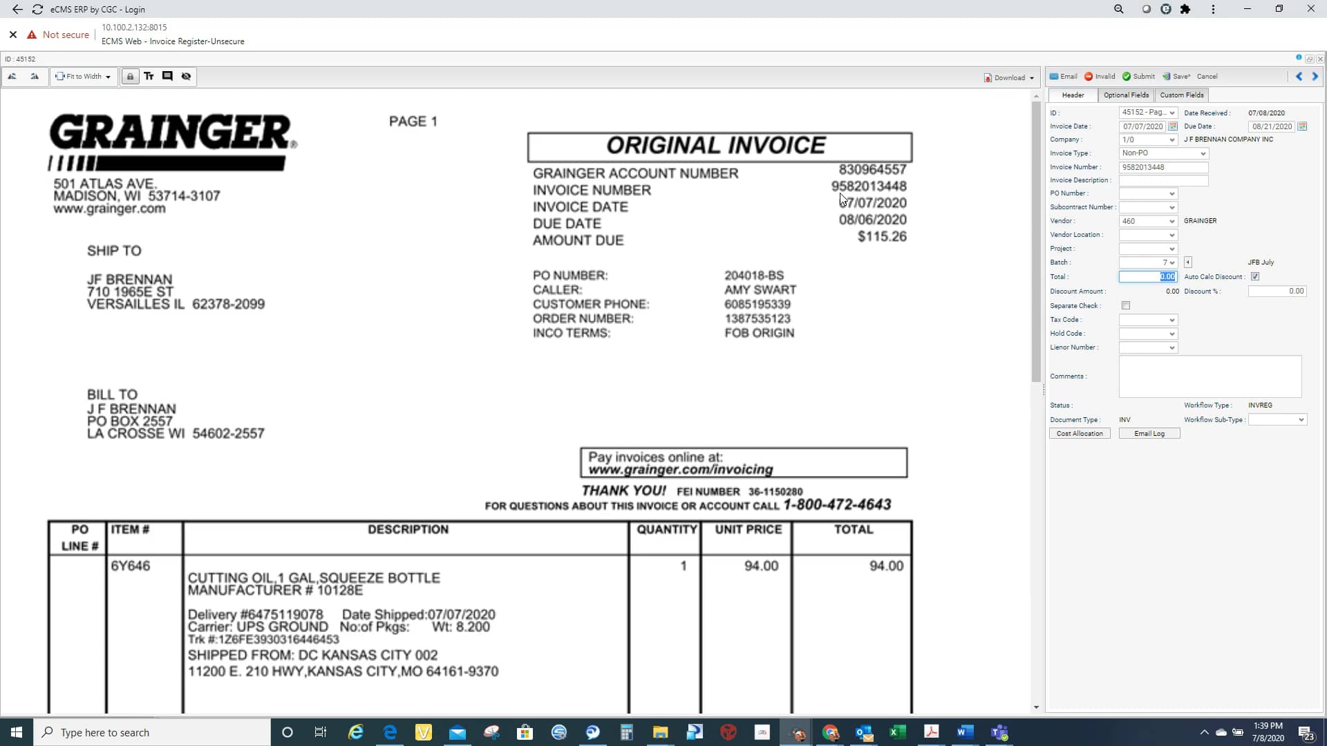The width and height of the screenshot is (1327, 746).
Task: Click the Invoice Description input field
Action: 1163,181
